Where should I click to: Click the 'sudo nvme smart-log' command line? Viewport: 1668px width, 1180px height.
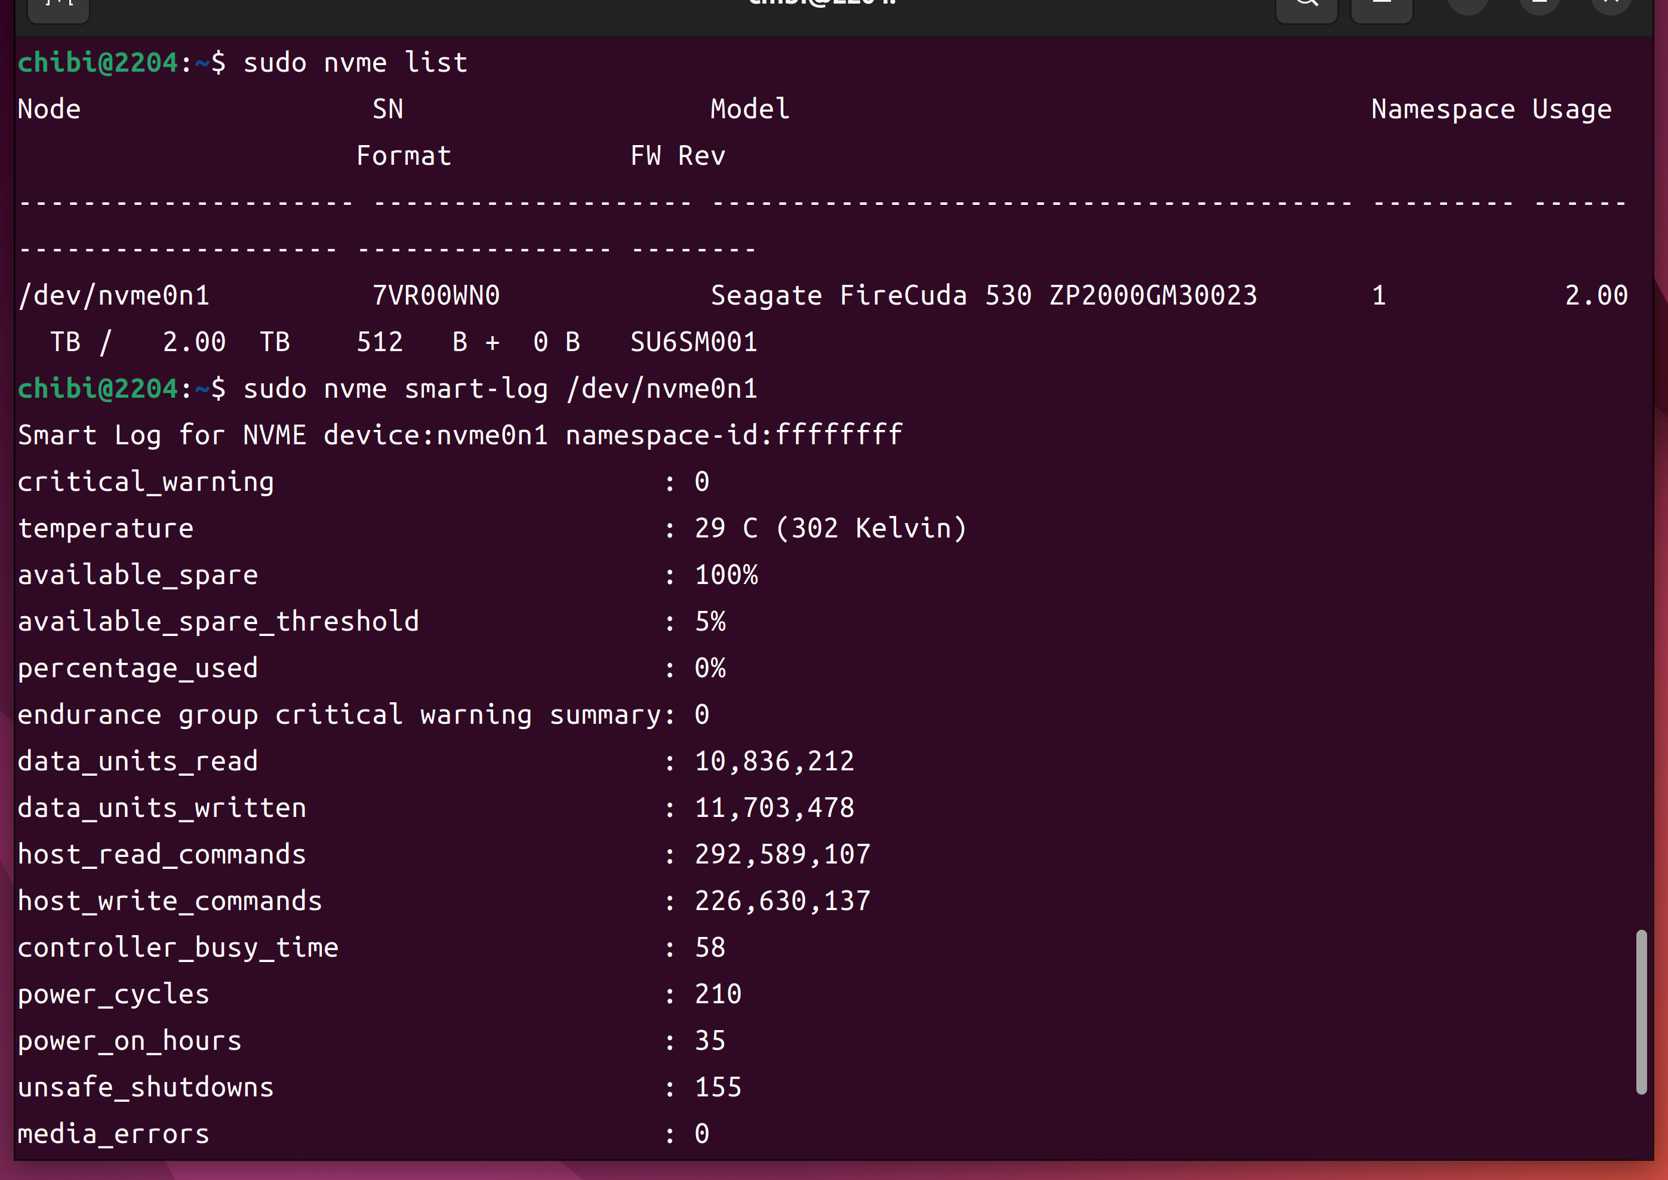(500, 389)
